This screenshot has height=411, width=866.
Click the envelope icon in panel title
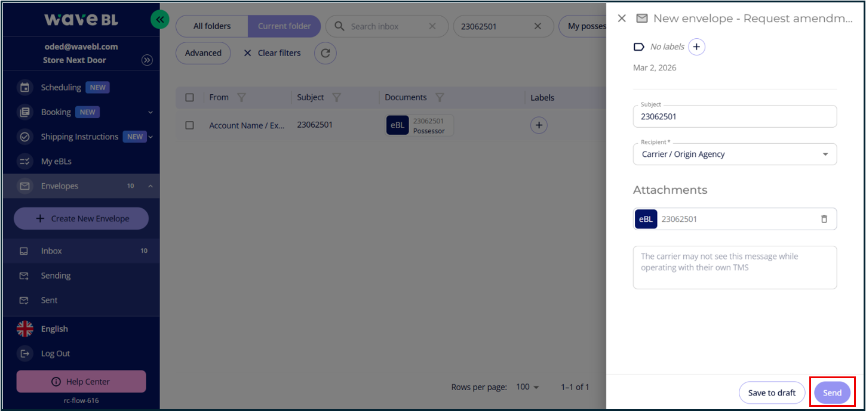(641, 18)
